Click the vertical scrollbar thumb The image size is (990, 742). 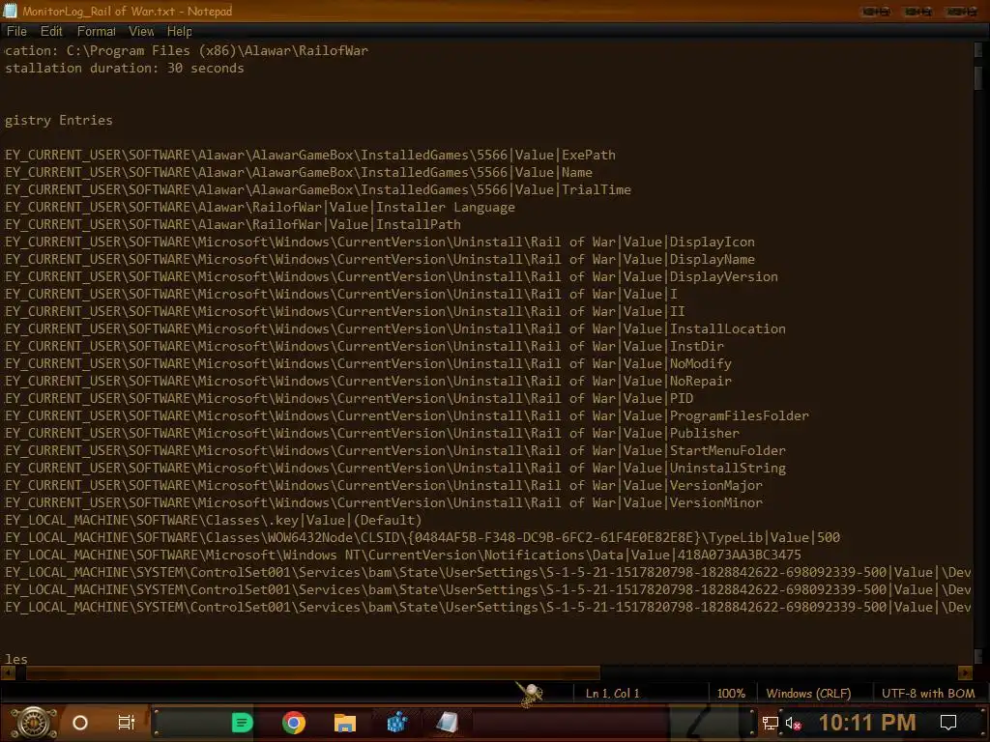(x=980, y=77)
